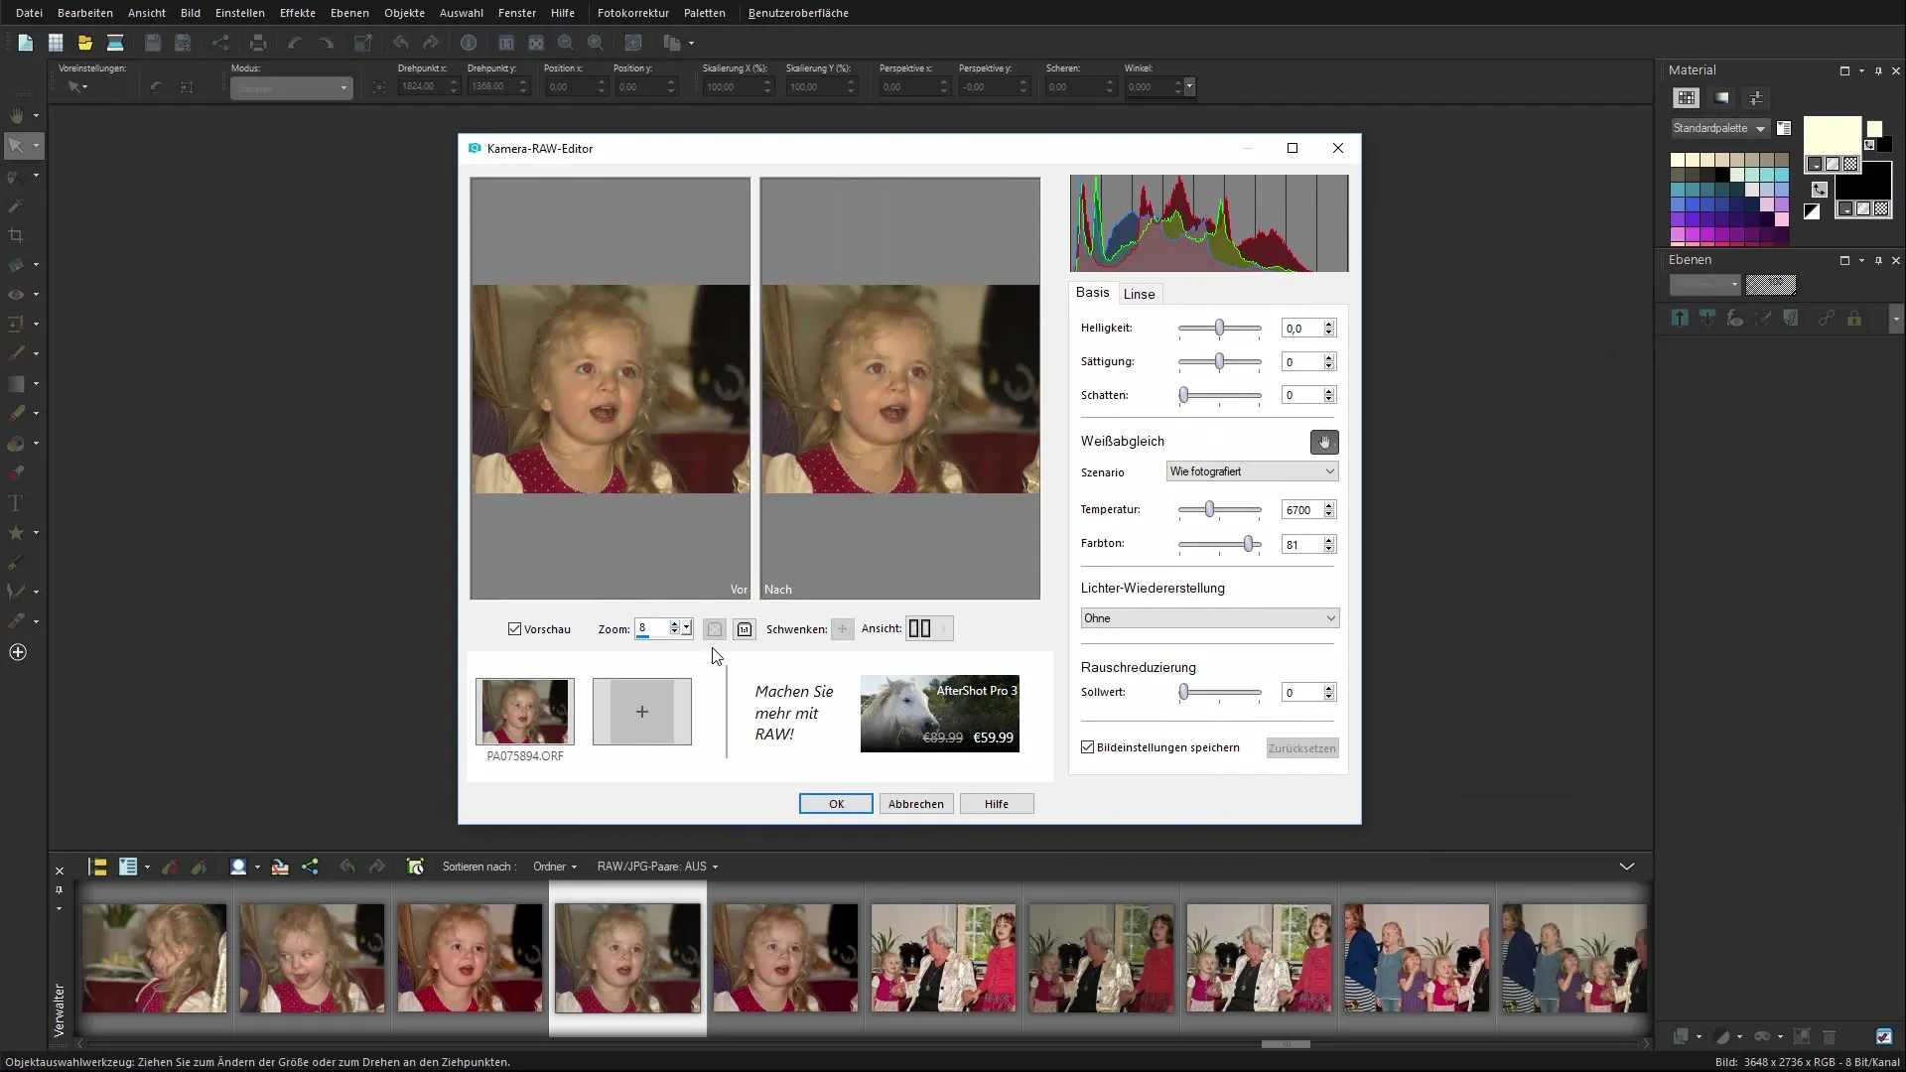Image resolution: width=1906 pixels, height=1072 pixels.
Task: Select the sliders view in Material palette
Action: [x=1756, y=98]
